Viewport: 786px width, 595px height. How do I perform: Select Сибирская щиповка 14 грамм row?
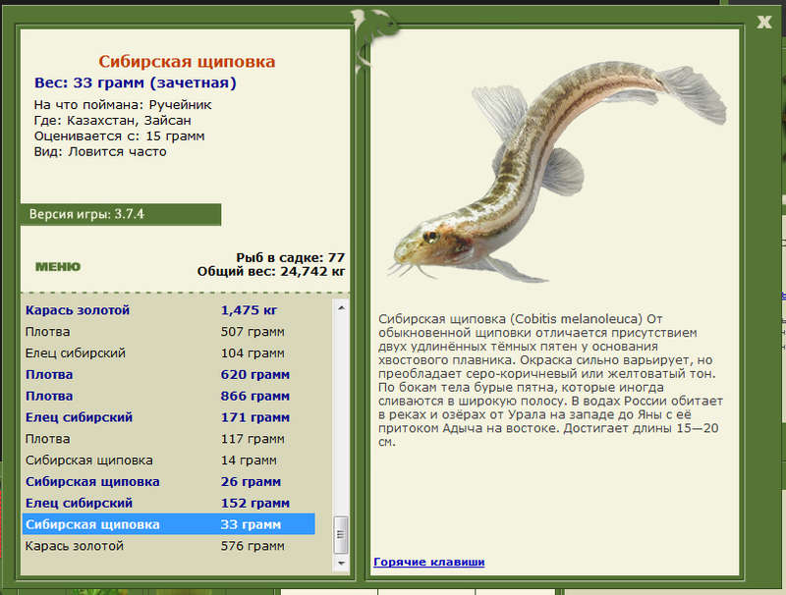pyautogui.click(x=168, y=460)
